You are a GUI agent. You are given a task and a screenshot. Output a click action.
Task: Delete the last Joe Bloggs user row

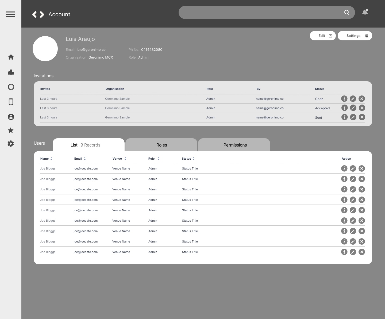coord(362,252)
